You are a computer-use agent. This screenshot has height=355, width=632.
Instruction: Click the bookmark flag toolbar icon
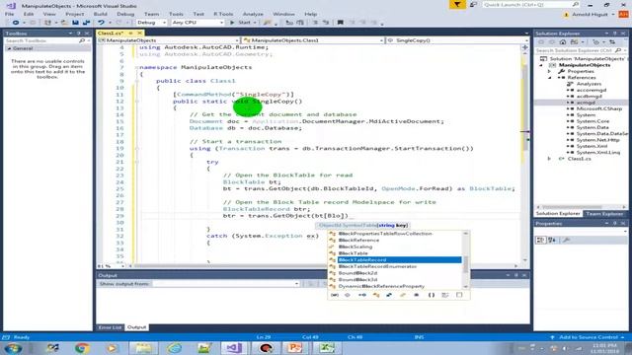point(340,23)
